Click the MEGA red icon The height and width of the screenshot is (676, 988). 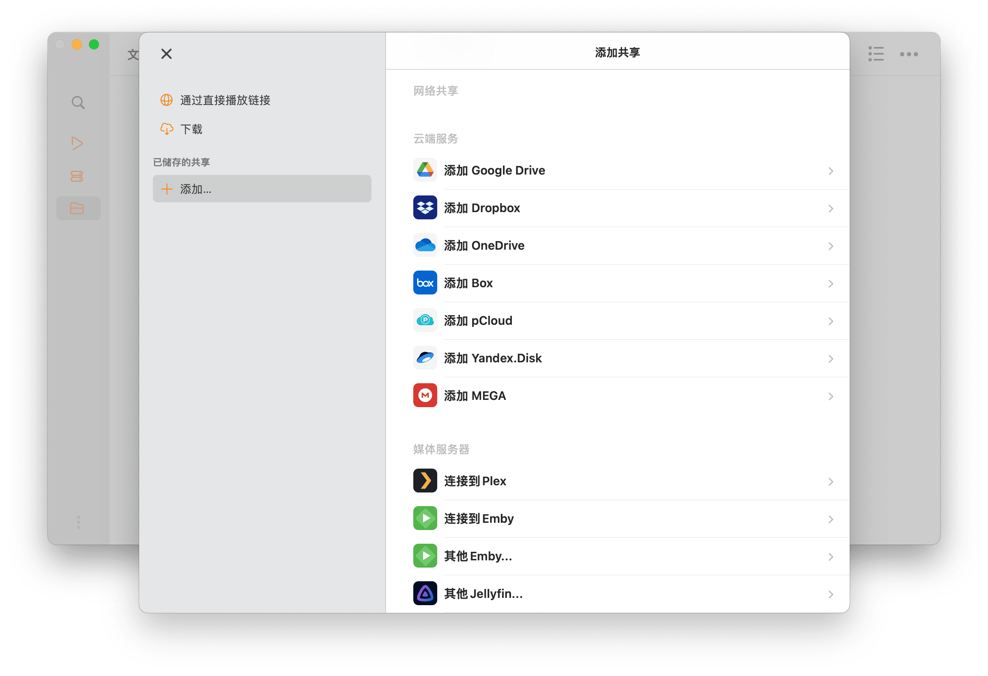click(425, 396)
